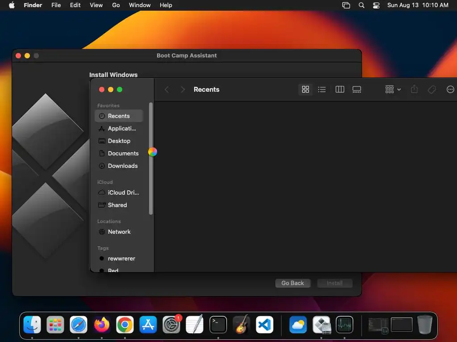Open Documents in the Finder sidebar

(119, 153)
